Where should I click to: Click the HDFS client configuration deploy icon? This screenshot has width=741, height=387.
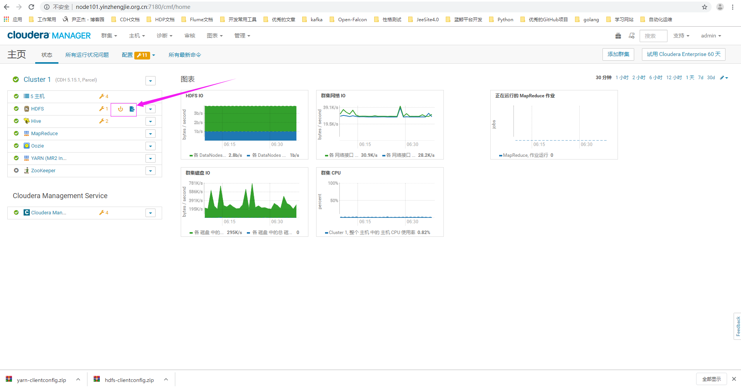pyautogui.click(x=132, y=109)
